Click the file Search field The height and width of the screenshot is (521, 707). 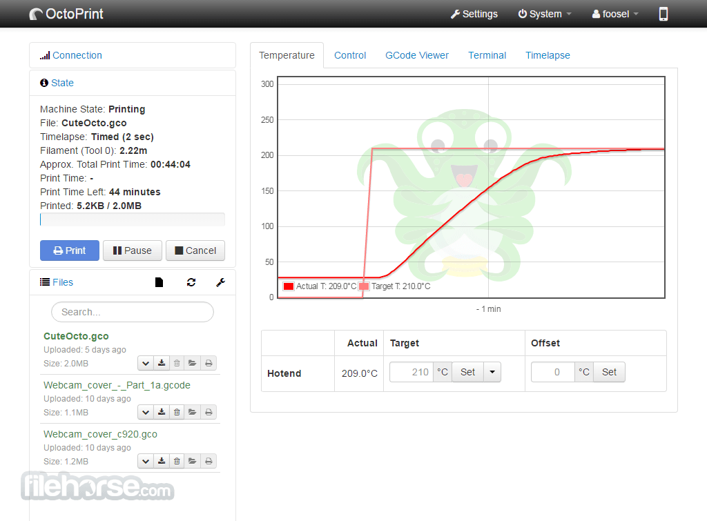133,312
